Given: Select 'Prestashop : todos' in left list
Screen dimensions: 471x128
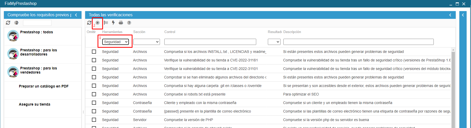Looking at the screenshot, I should click(36, 32).
